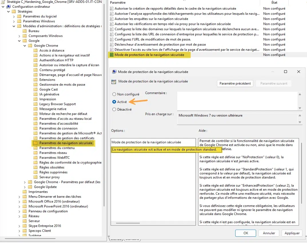Click the Google Update folder icon
Viewport: 307px width, 243px height.
coord(30,187)
